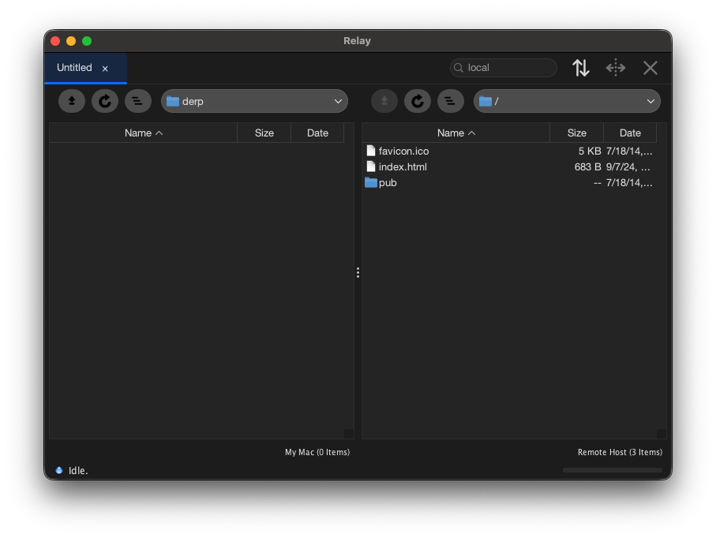Image resolution: width=716 pixels, height=538 pixels.
Task: Click the 683 B size cell
Action: pos(587,167)
